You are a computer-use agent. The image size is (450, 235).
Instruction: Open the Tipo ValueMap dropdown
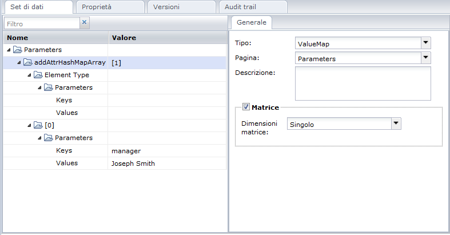click(425, 43)
